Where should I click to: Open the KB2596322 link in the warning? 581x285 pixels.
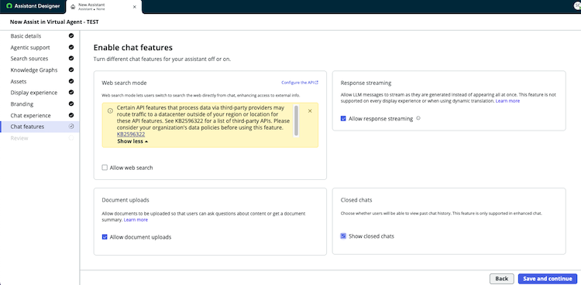(x=131, y=134)
